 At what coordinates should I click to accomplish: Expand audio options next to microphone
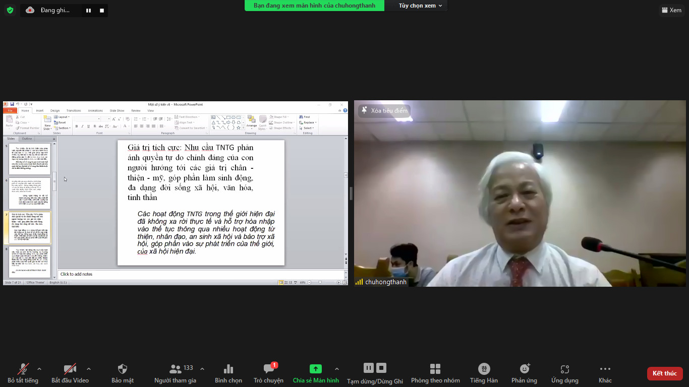pyautogui.click(x=39, y=368)
